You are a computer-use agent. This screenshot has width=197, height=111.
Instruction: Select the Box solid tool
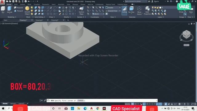(3, 10)
